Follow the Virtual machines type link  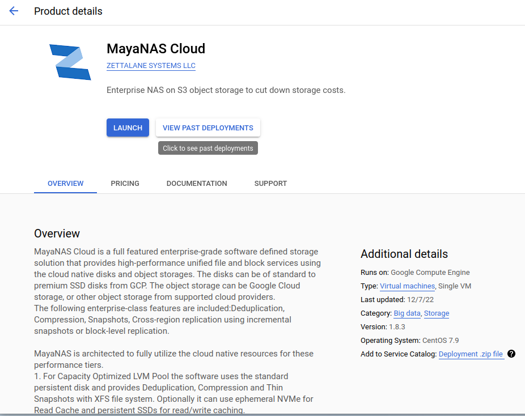click(407, 286)
